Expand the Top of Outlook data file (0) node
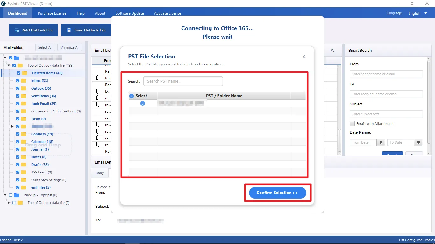 (9, 203)
